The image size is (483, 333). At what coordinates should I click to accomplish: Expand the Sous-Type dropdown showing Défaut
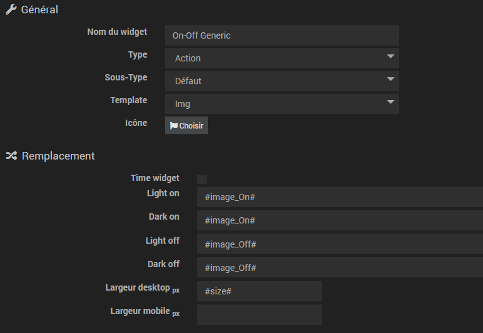pos(282,81)
